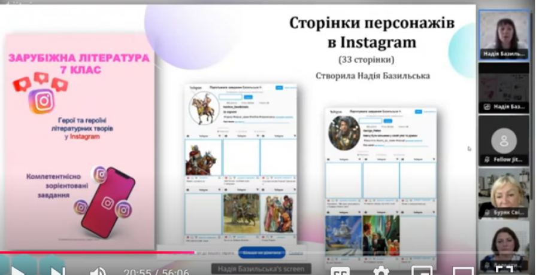Click the heading Сторінки персонажів в Instagram
Screen dimensions: 539x275
371,33
